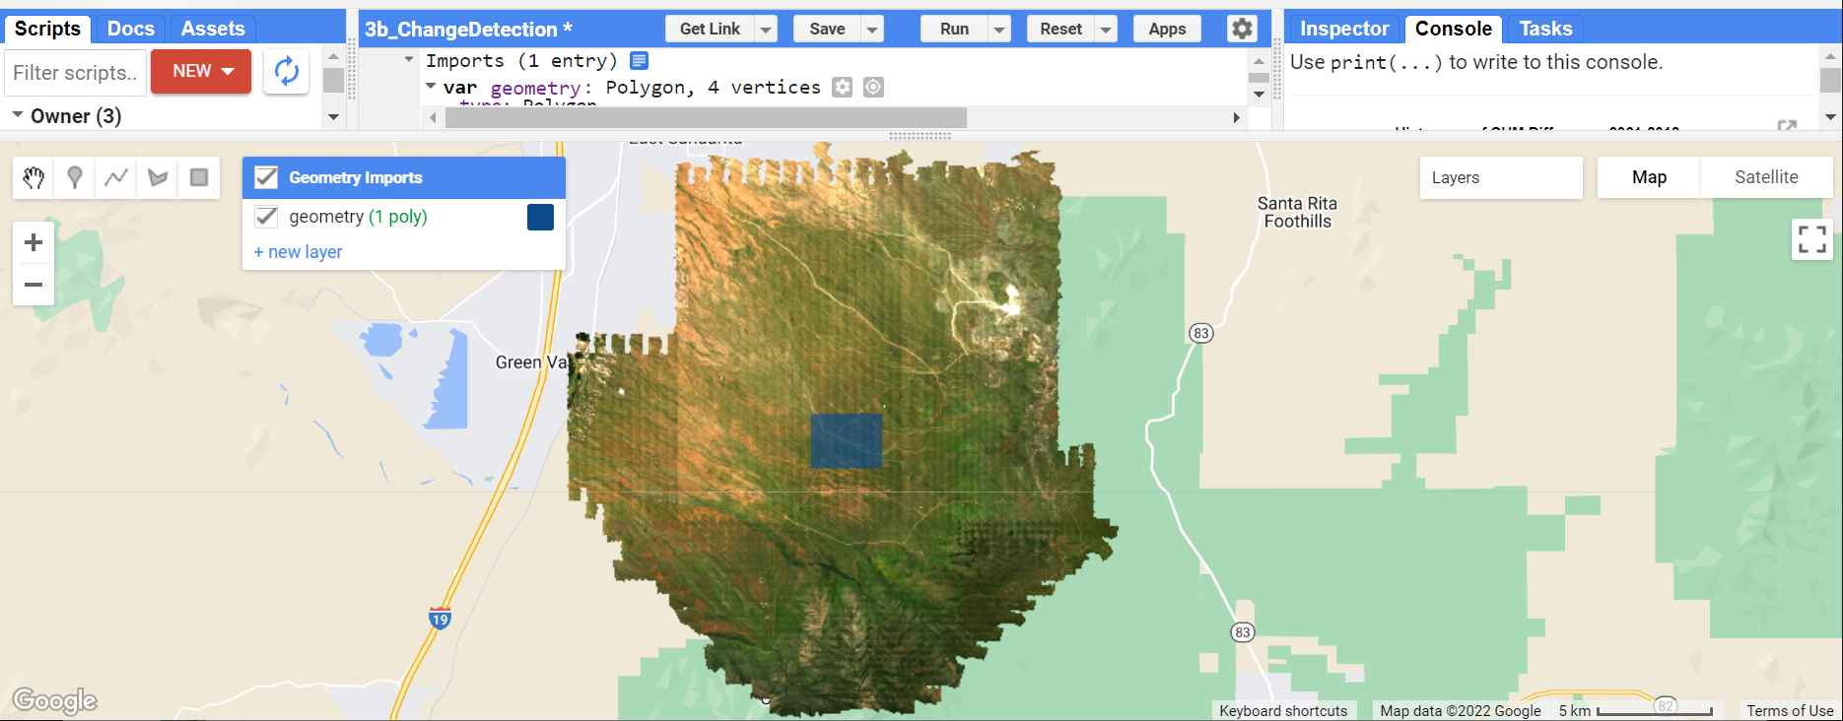This screenshot has height=721, width=1843.
Task: Select the draw polygon shape tool
Action: coord(158,177)
